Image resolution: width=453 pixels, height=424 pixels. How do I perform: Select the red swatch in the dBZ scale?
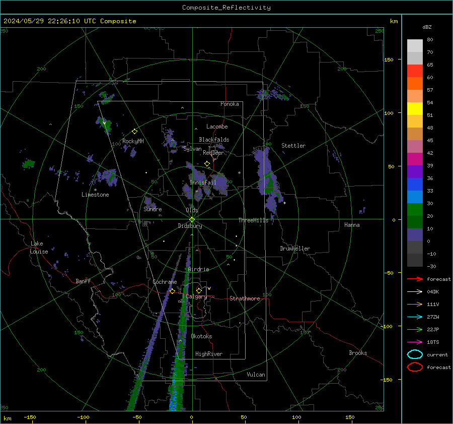coord(415,71)
